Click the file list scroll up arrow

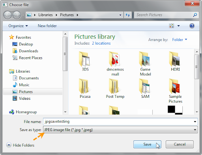[197, 52]
